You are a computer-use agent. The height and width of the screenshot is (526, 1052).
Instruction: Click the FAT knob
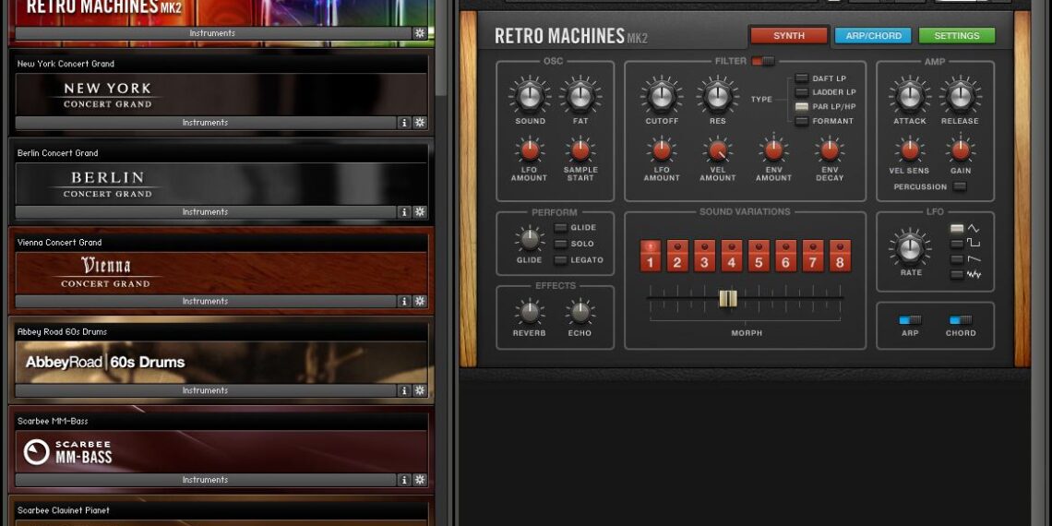point(580,96)
